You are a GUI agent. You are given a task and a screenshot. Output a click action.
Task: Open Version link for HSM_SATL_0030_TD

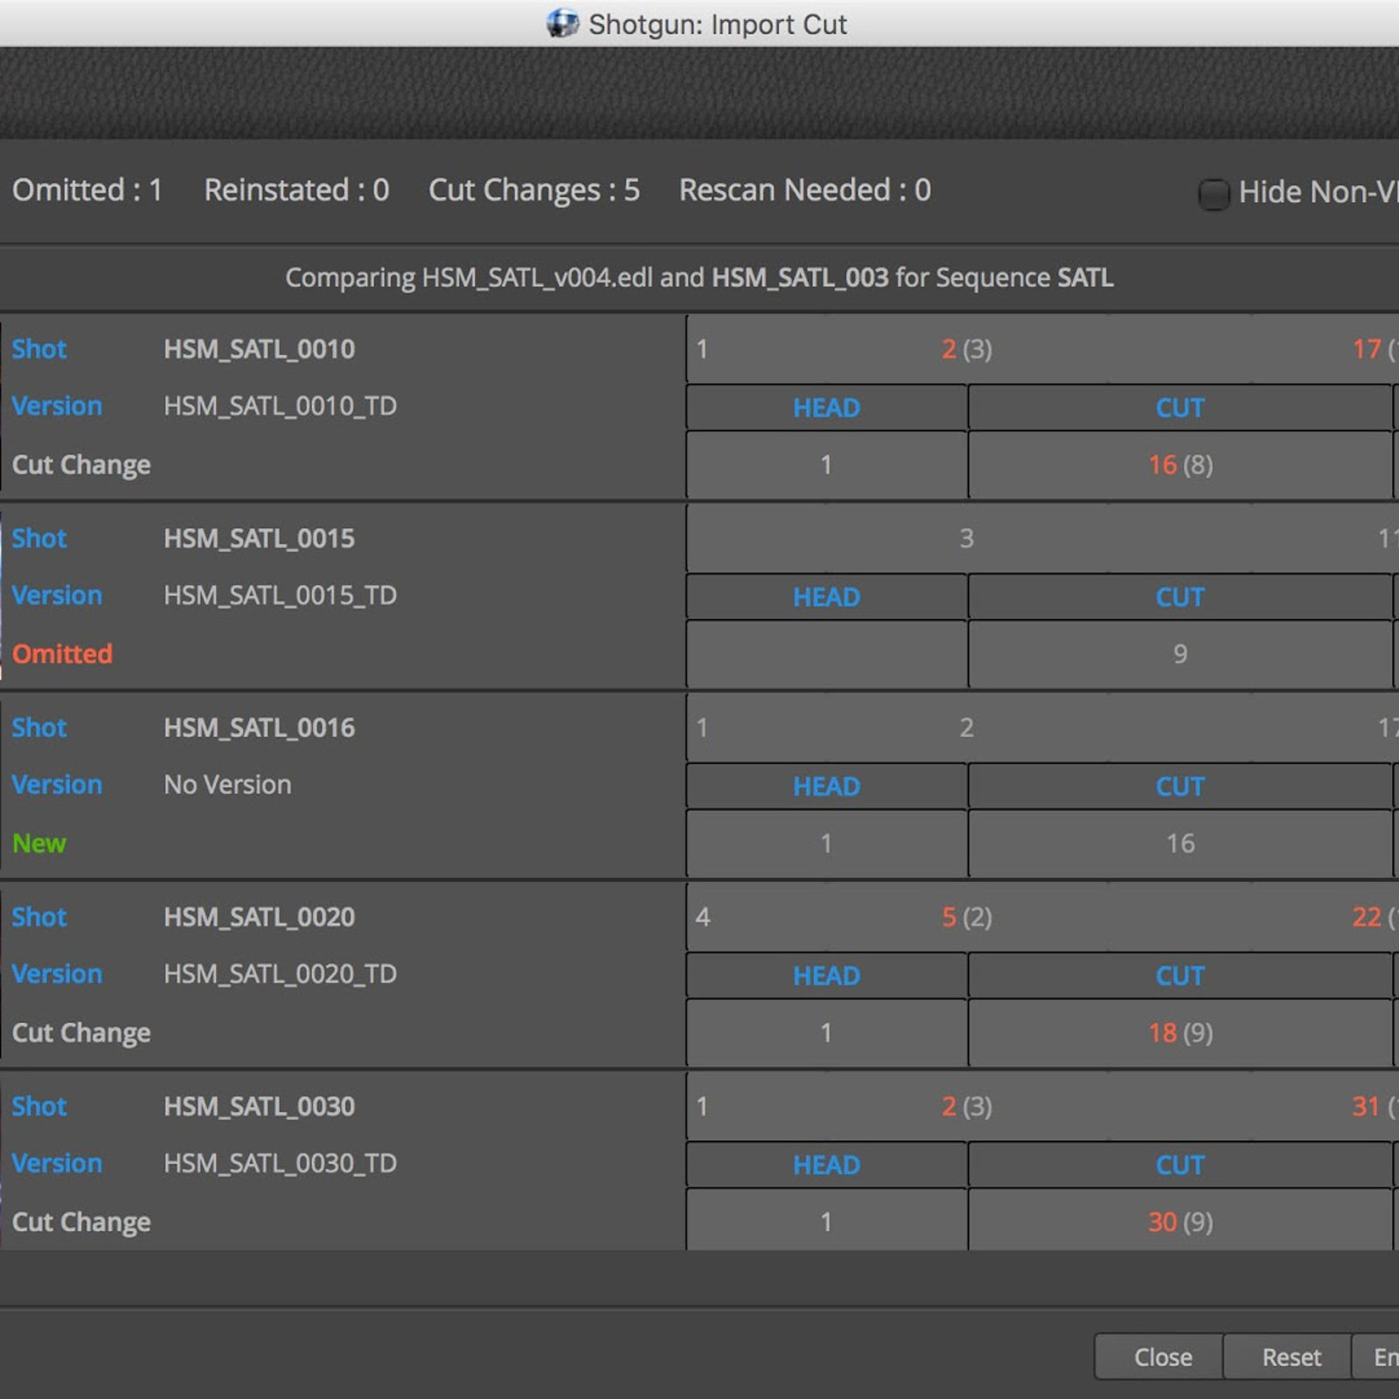coord(57,1163)
